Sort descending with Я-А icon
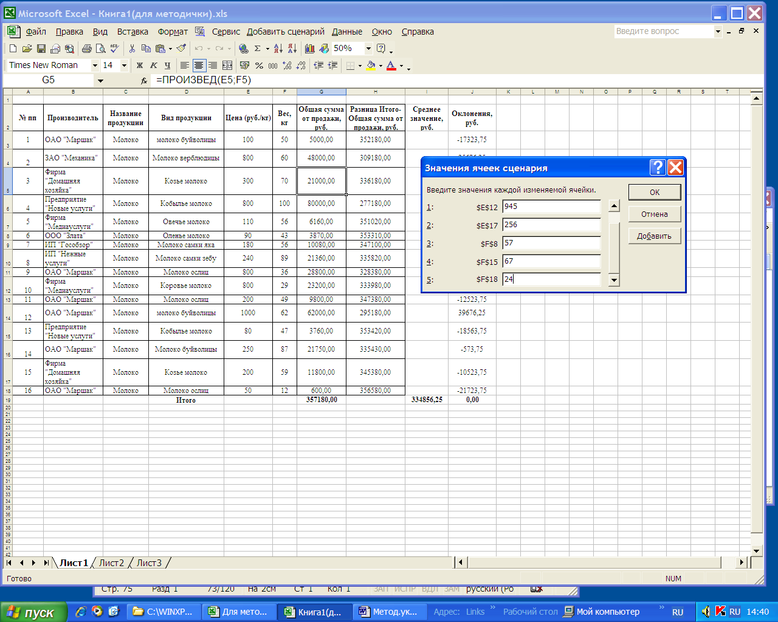The image size is (778, 622). tap(292, 49)
